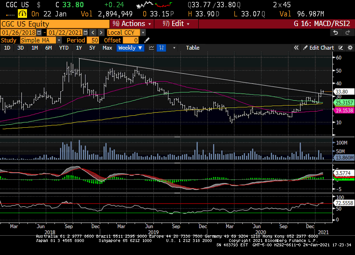Switch to Table view
355x255 pixels.
(x=192, y=48)
